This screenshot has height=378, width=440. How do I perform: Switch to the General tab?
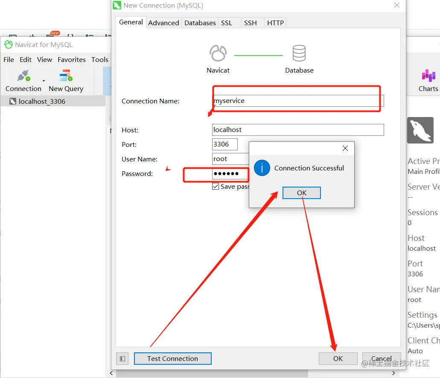[x=131, y=22]
